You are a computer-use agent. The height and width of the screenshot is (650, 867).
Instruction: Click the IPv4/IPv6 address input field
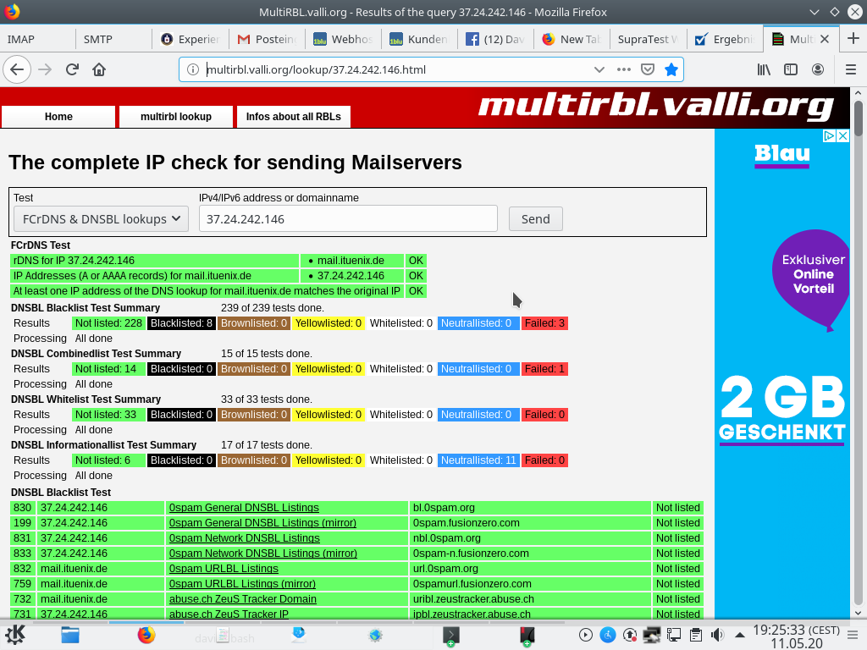348,218
